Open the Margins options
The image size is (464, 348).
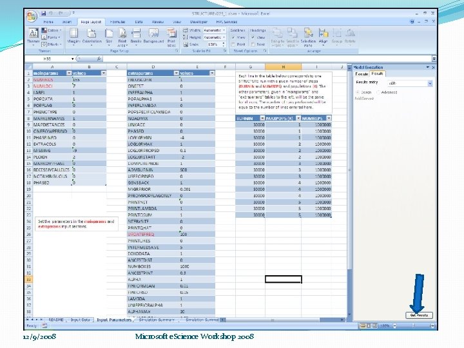(x=73, y=37)
